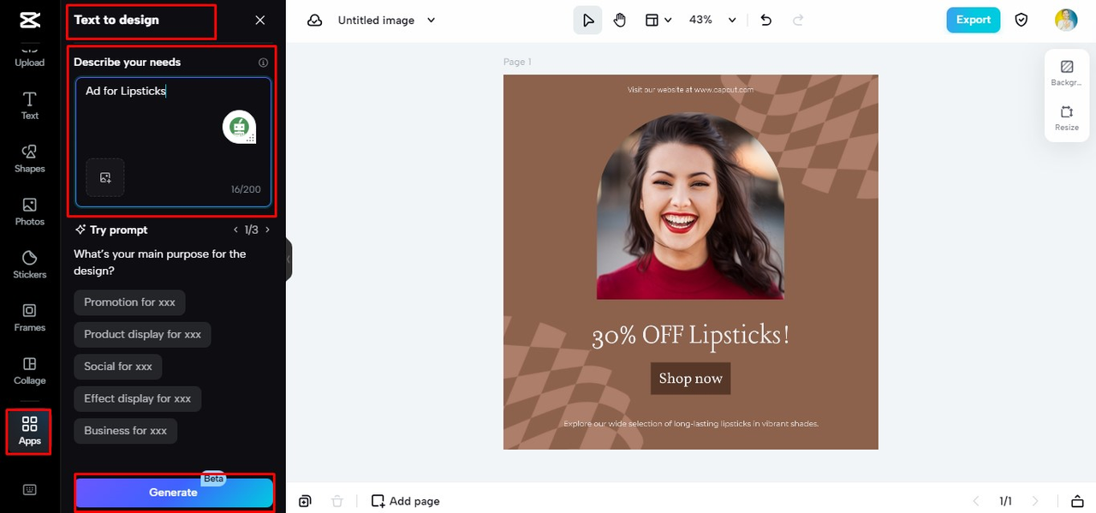The height and width of the screenshot is (513, 1096).
Task: Open the layout view options dropdown
Action: tap(658, 20)
